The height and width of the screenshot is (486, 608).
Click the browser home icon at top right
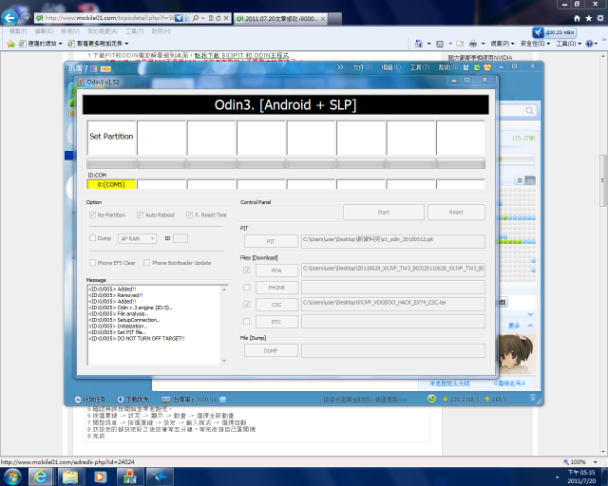[577, 18]
